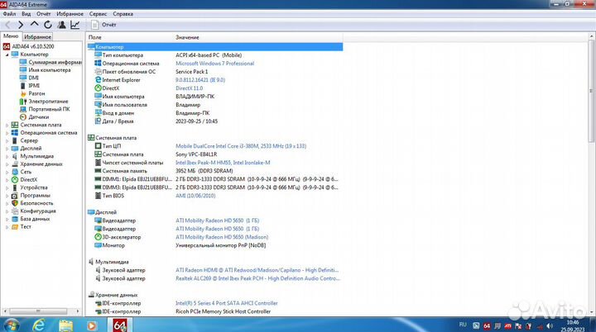Click the Forward navigation arrow

click(21, 25)
